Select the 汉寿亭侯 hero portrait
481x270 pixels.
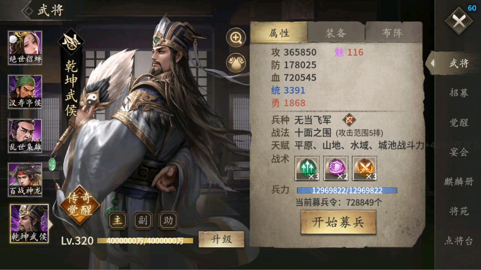pyautogui.click(x=25, y=92)
